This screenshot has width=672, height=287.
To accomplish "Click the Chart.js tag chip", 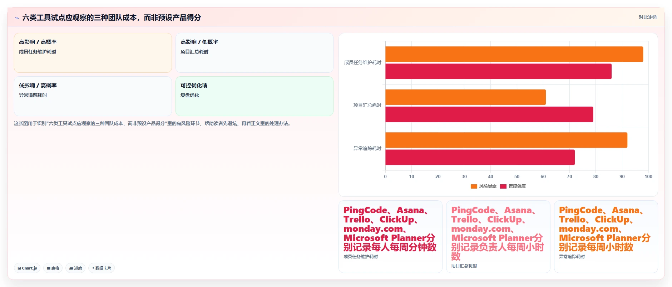I will (x=27, y=268).
